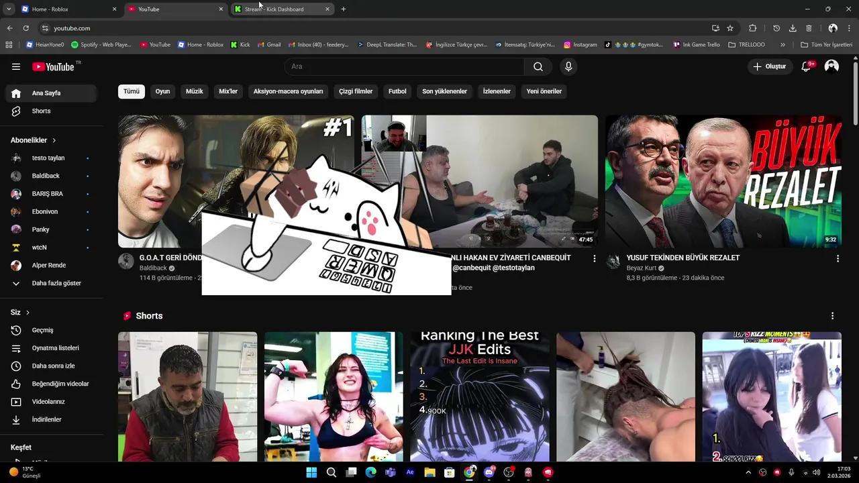Select Shorts in the sidebar
This screenshot has width=859, height=483.
coord(41,111)
